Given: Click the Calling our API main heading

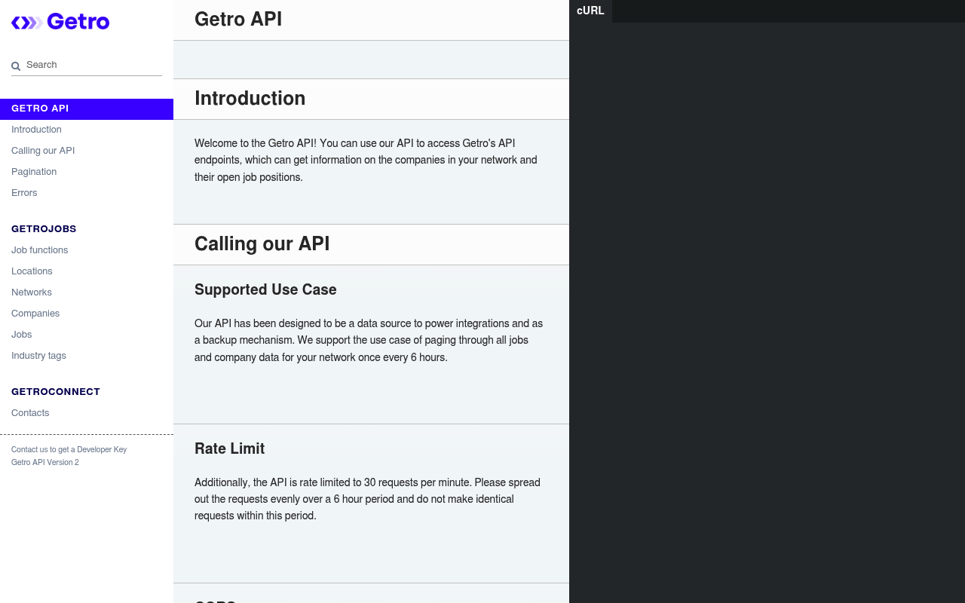Looking at the screenshot, I should tap(262, 244).
